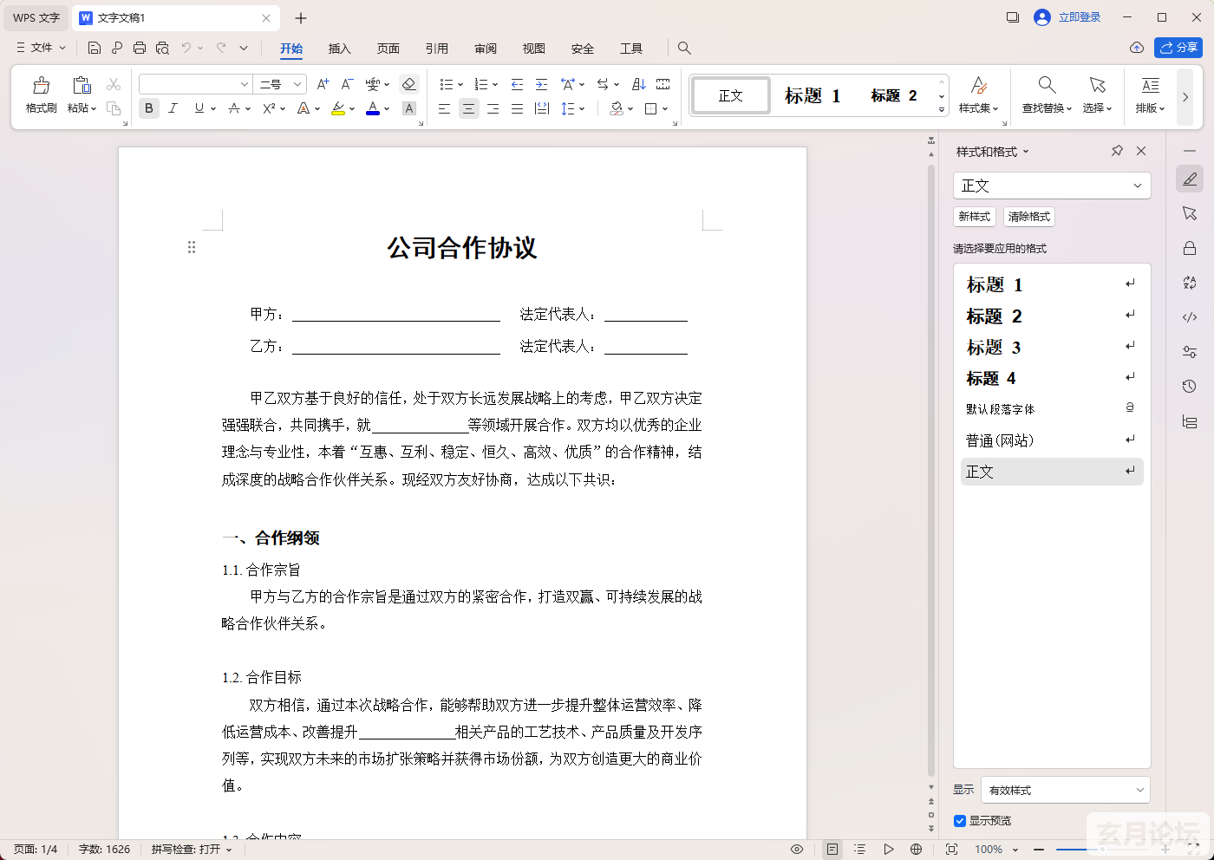Switch to page layout view in status bar
This screenshot has height=860, width=1214.
[832, 850]
